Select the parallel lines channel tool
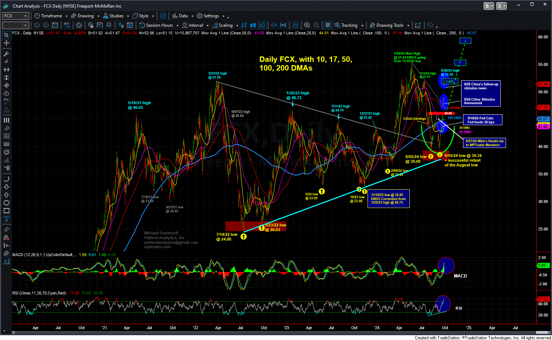Screen dimensions: 552x340 [x=6, y=85]
